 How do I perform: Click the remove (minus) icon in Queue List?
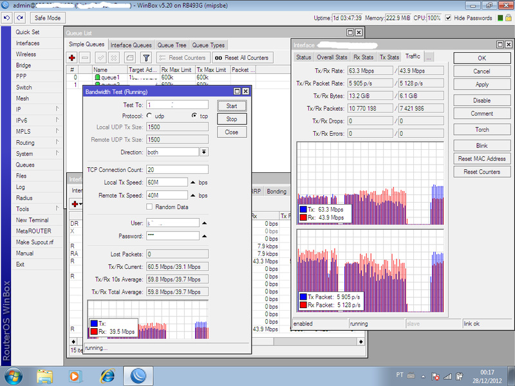[85, 58]
